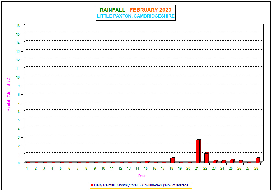Screen dimensions: 272x191
Task: Click x-axis date label 6
Action: coord(69,169)
